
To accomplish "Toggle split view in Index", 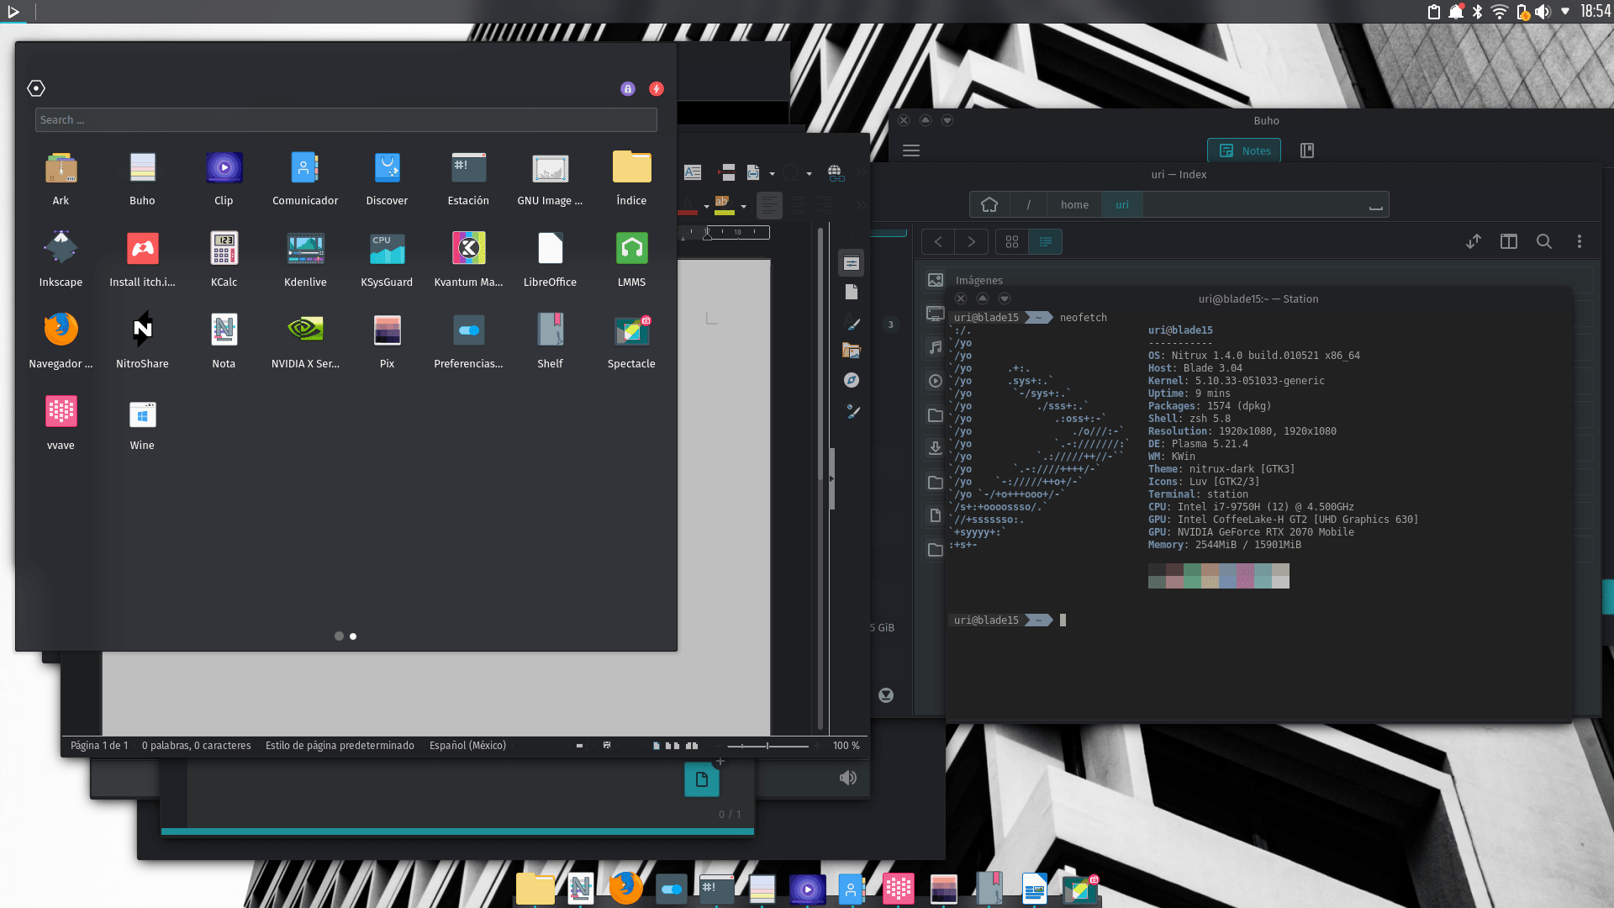I will tap(1508, 242).
